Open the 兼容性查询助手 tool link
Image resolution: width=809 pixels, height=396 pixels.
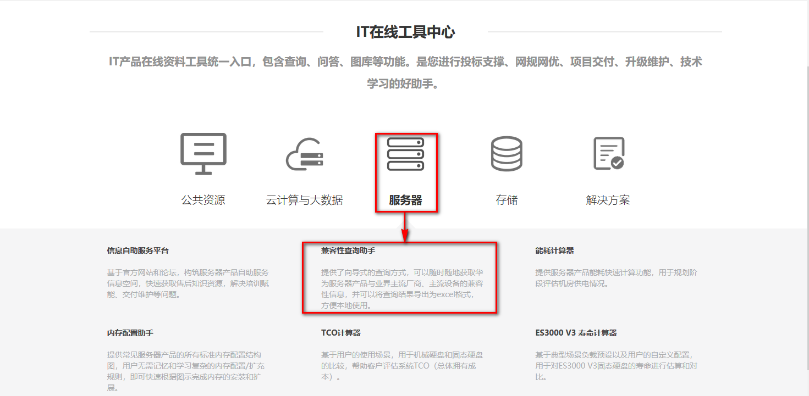click(x=348, y=250)
